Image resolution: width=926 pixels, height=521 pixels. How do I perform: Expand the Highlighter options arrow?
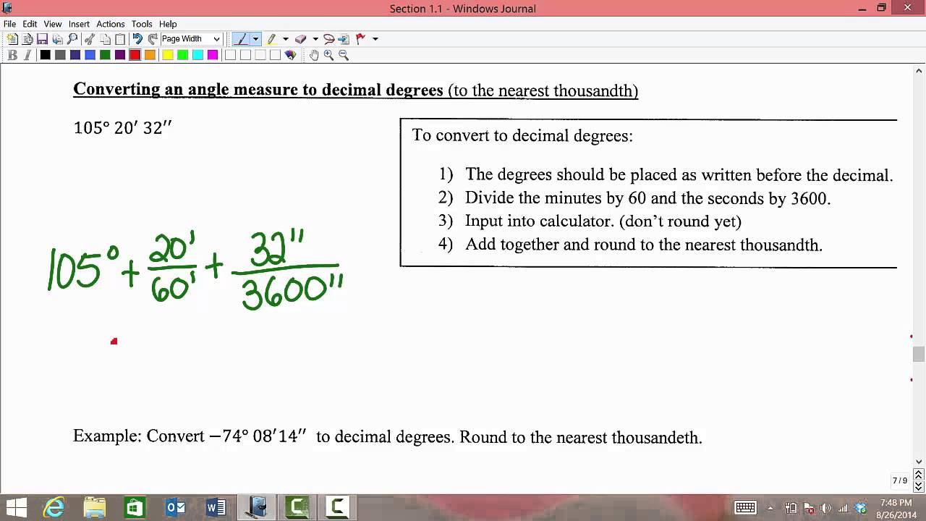[286, 39]
